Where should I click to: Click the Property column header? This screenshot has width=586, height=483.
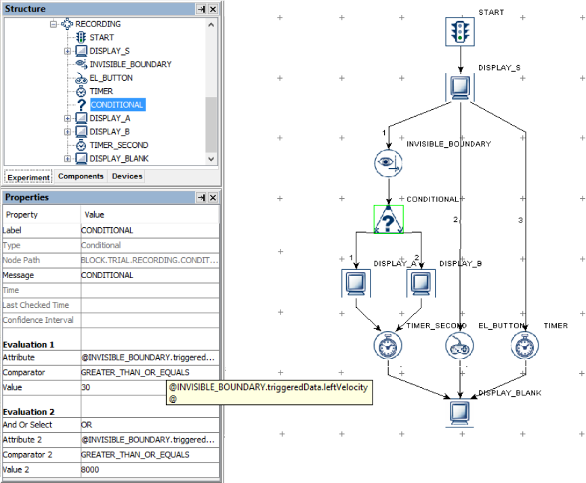coord(41,215)
